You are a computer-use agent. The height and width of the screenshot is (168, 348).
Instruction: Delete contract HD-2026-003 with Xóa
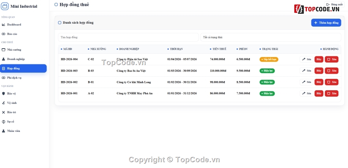[x=332, y=70]
